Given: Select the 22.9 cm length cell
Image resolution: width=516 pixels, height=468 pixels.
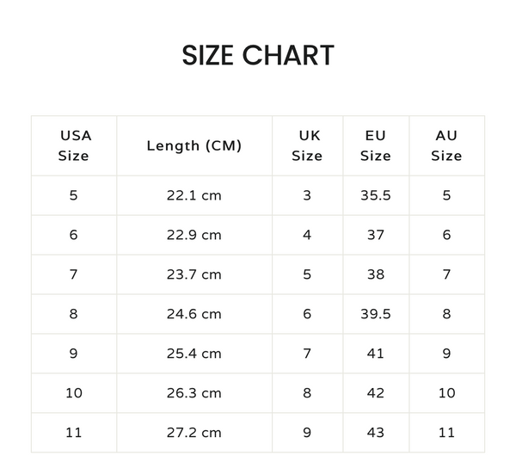Looking at the screenshot, I should (194, 235).
